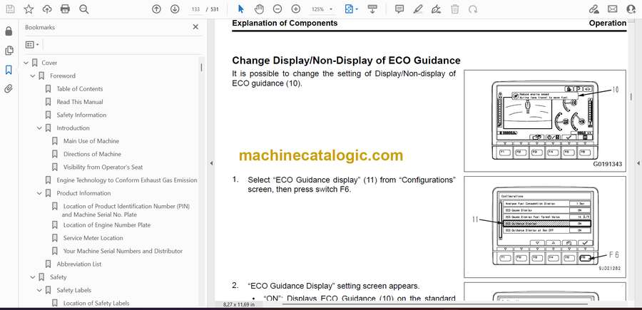Open fit page options tool
The image size is (642, 310).
(351, 9)
